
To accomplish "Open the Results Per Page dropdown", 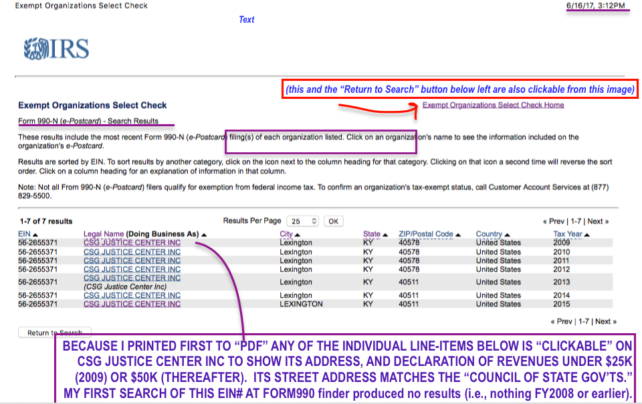I will pos(302,221).
